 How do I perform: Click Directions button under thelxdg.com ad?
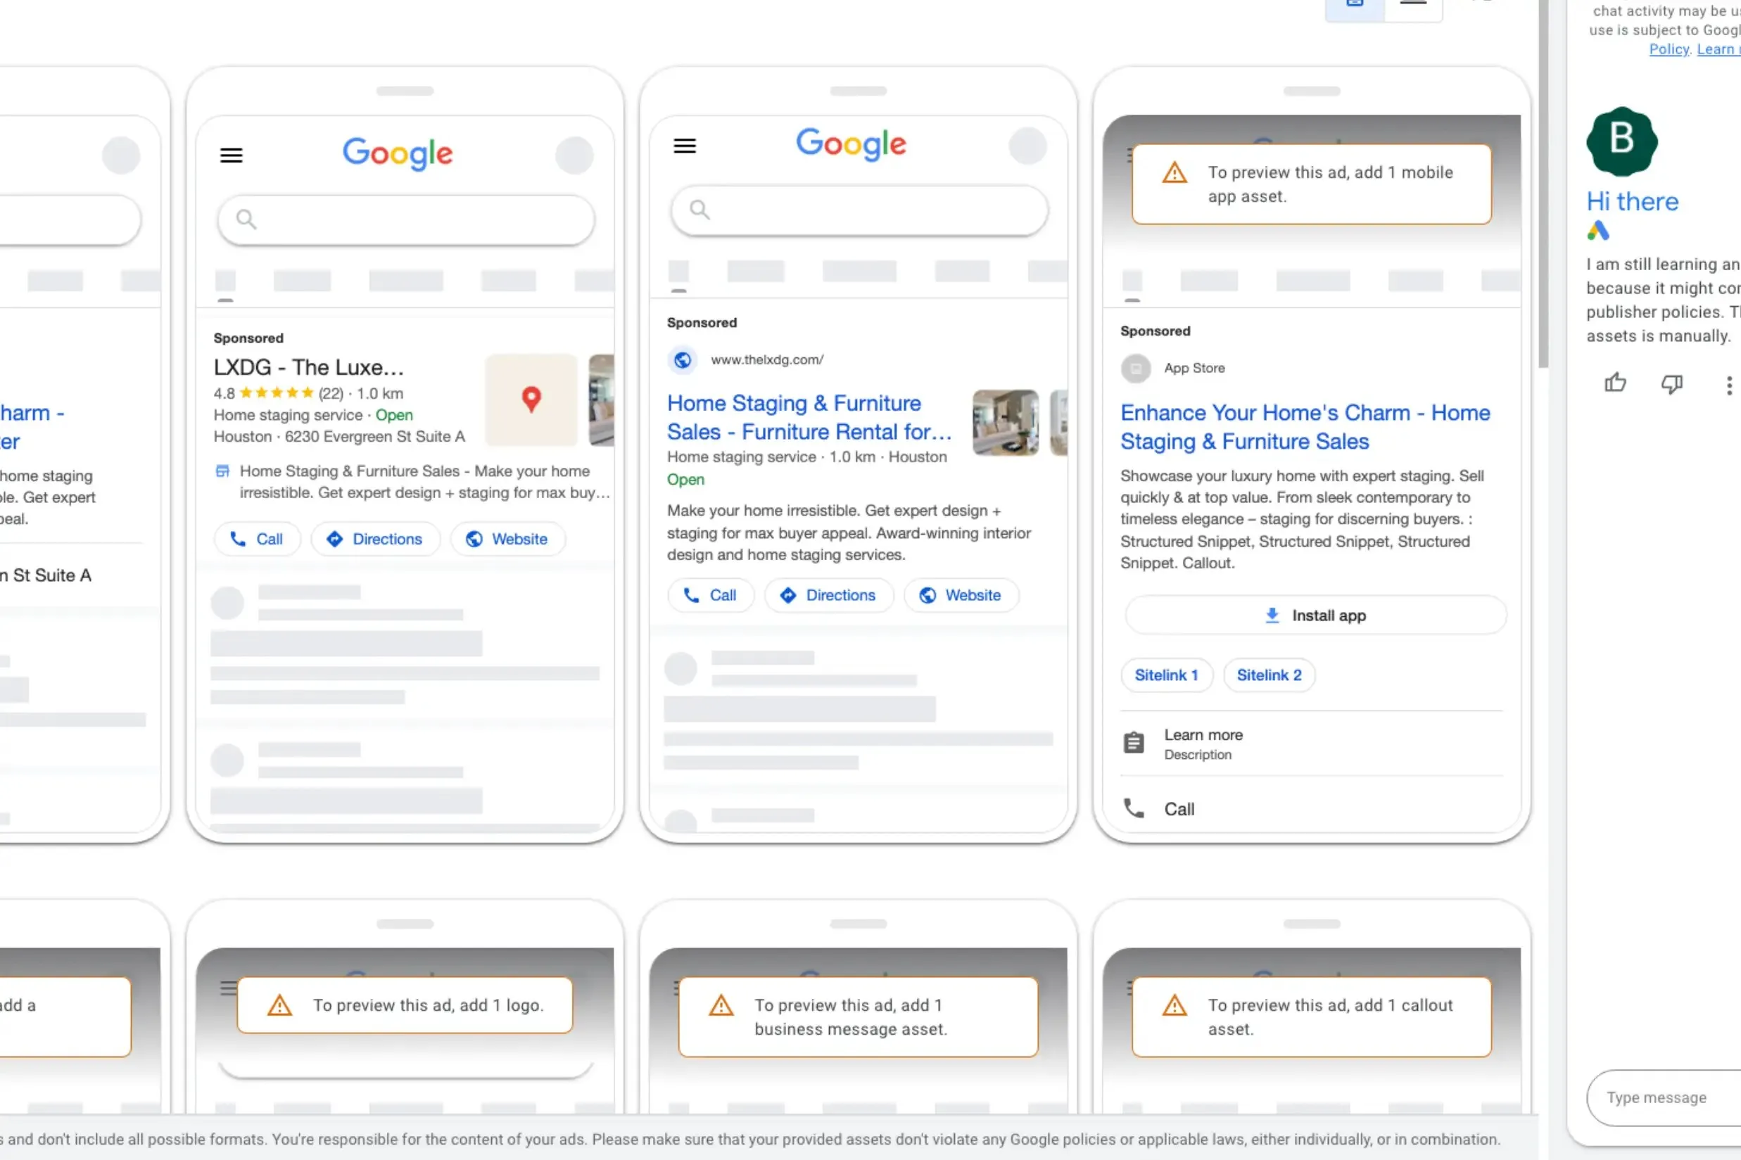coord(829,596)
